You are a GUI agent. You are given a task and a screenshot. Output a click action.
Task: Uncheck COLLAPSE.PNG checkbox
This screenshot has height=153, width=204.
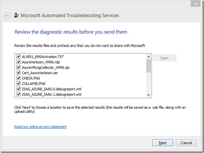point(18,83)
